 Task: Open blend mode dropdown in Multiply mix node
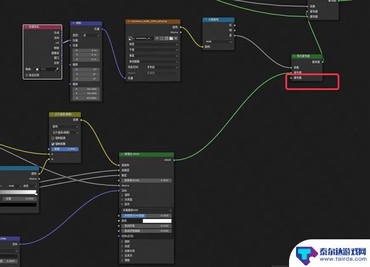point(65,133)
